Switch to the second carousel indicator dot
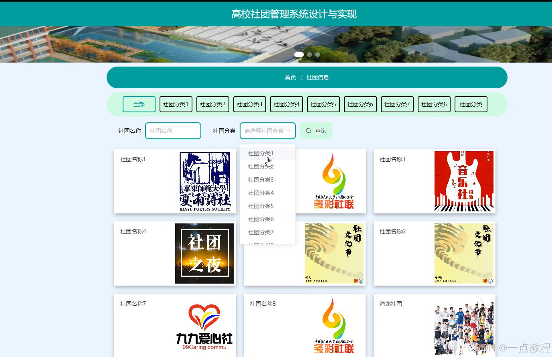Screen dimensions: 552x357 309,55
